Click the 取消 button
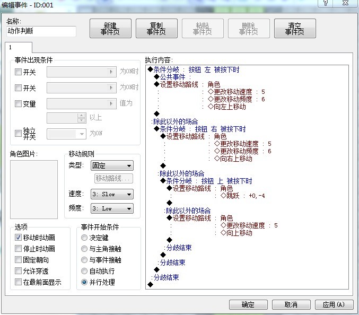359x315 pixels. coord(291,304)
